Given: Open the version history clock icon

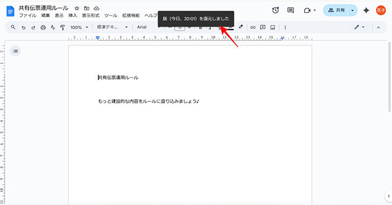Looking at the screenshot, I should pos(276,10).
